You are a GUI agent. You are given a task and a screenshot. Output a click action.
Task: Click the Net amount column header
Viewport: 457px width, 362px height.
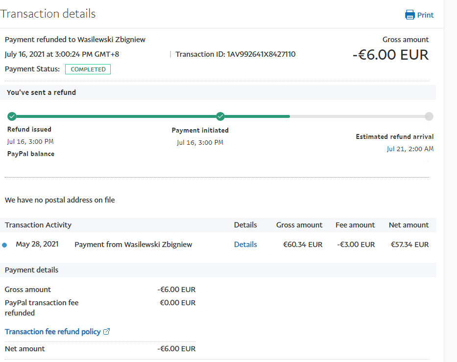409,225
